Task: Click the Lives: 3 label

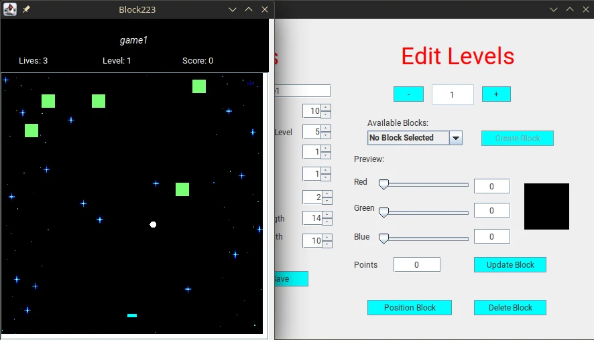Action: point(34,60)
